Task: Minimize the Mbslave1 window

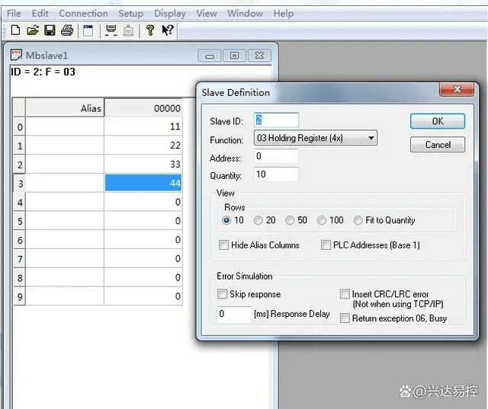Action: click(x=210, y=56)
